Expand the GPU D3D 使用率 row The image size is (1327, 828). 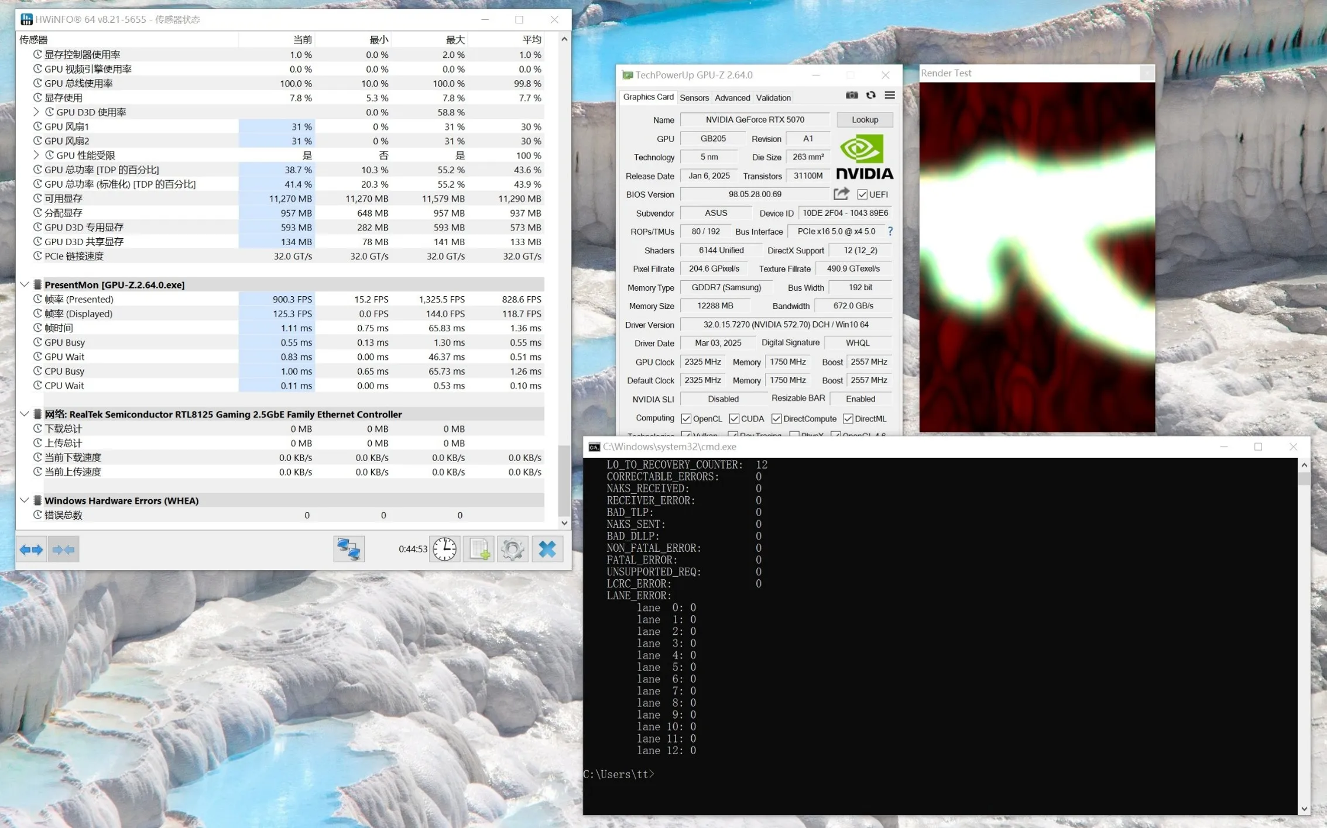pyautogui.click(x=36, y=112)
